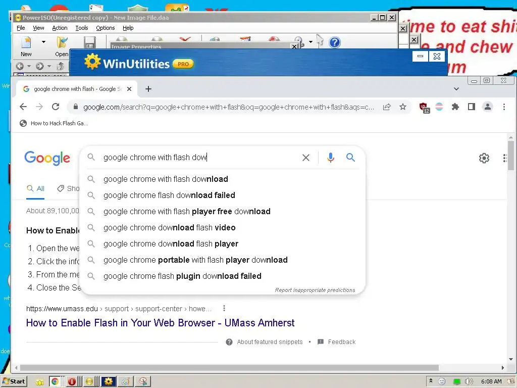Image resolution: width=517 pixels, height=388 pixels.
Task: Select the 'google chrome with flash' tab
Action: 77,89
